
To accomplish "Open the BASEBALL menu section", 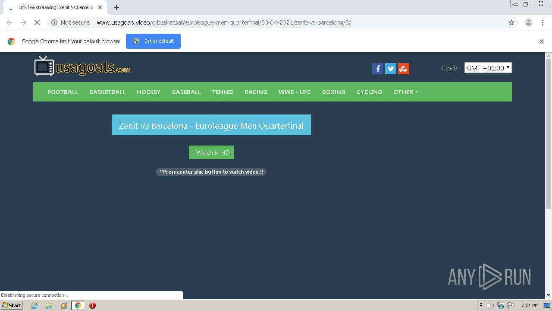I will click(186, 92).
